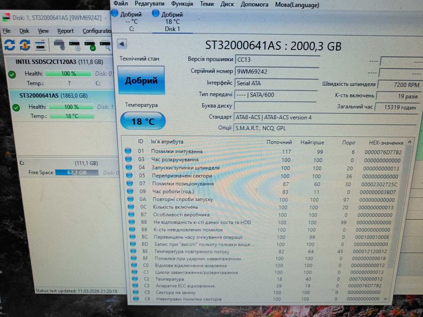This screenshot has width=423, height=317.
Task: Open the Редагувати menu
Action: (x=150, y=4)
